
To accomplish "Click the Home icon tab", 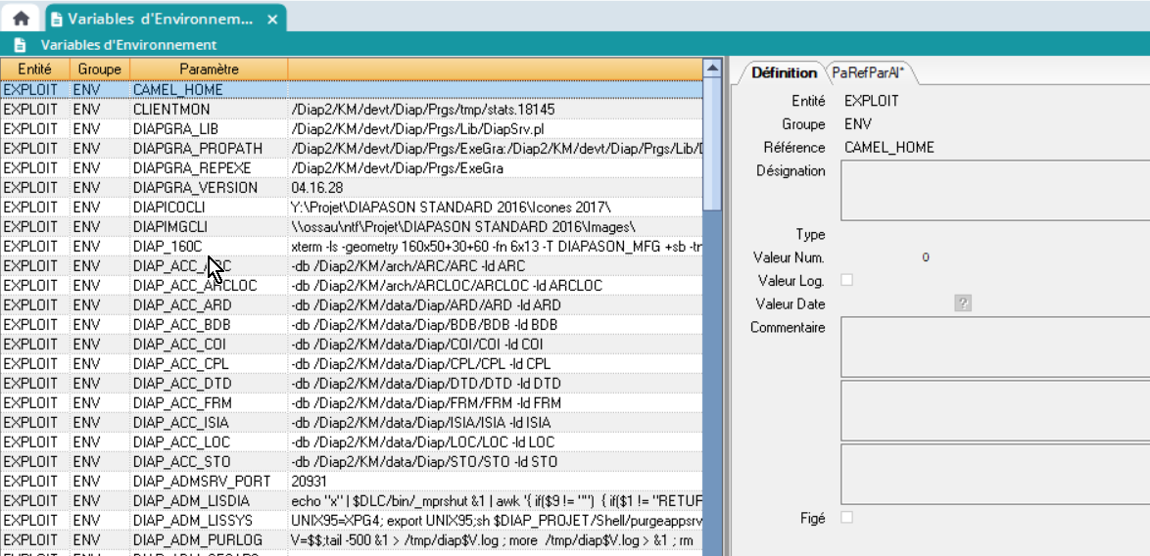I will 21,19.
